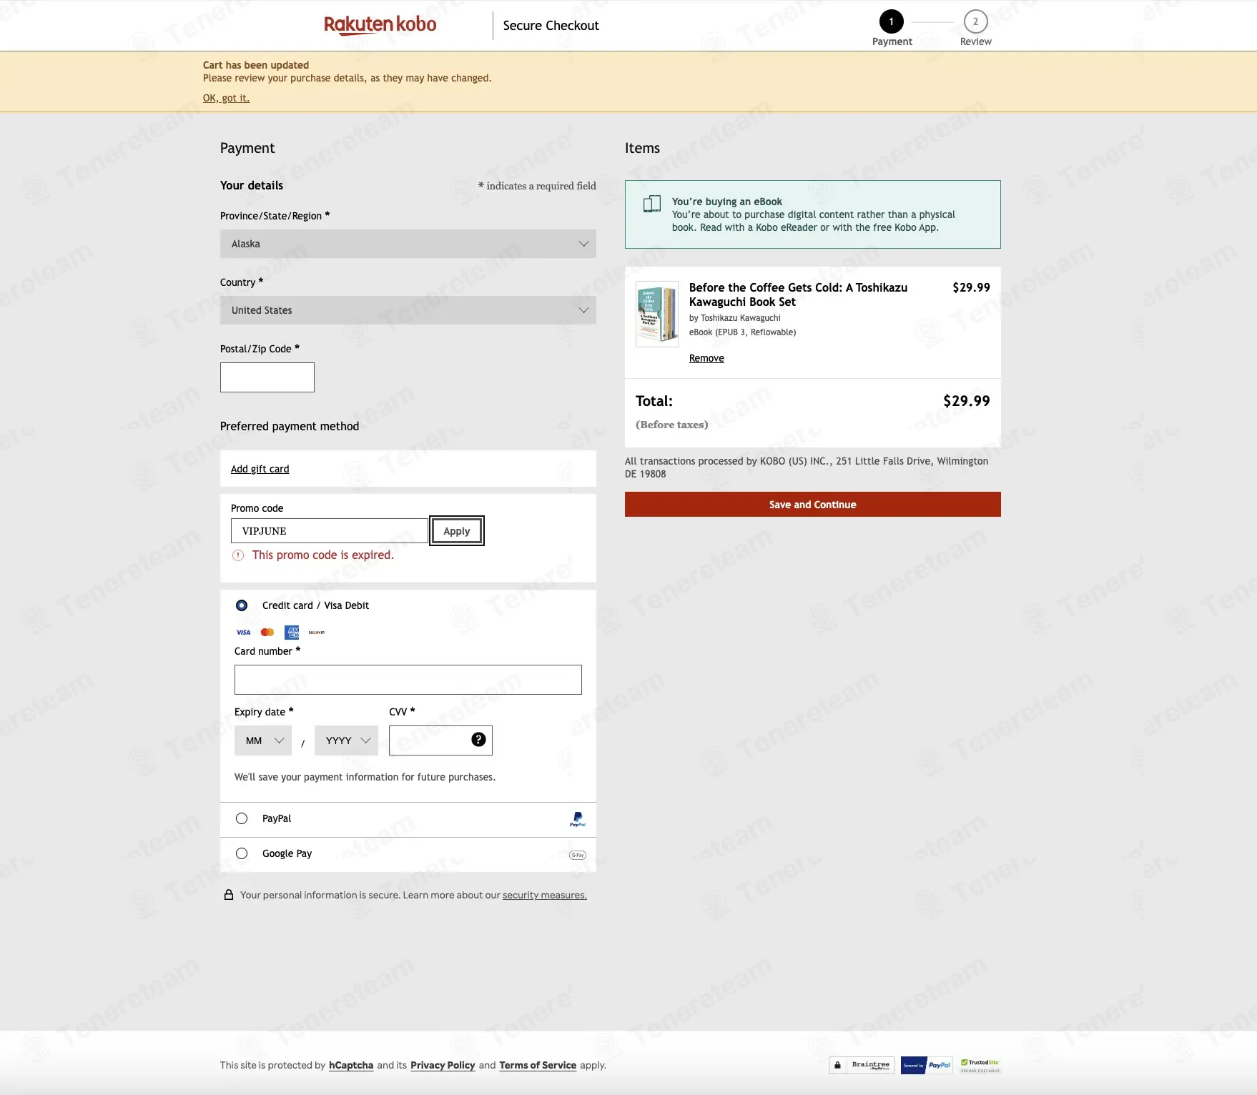Select the PayPal payment option

tap(242, 818)
